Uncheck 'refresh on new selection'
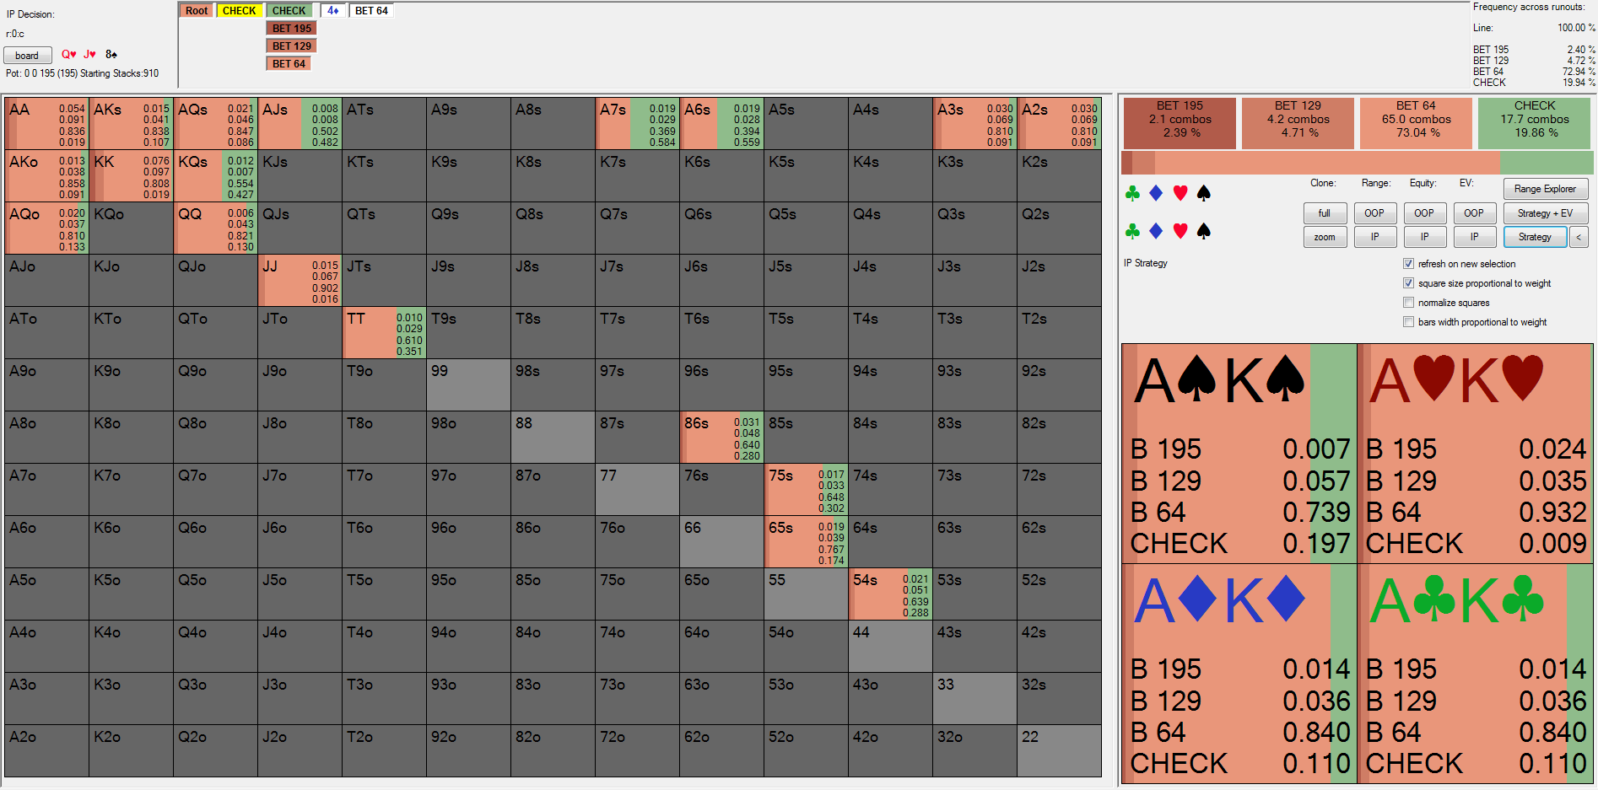Viewport: 1598px width, 790px height. click(1408, 264)
